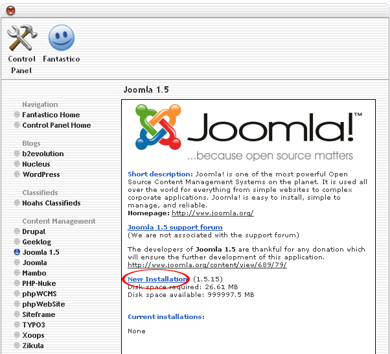Screen dimensions: 390x354
Task: Click the bullet beside phpWebSite
Action: click(x=17, y=304)
